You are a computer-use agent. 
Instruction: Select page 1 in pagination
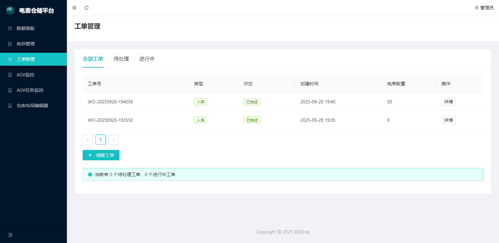click(101, 140)
